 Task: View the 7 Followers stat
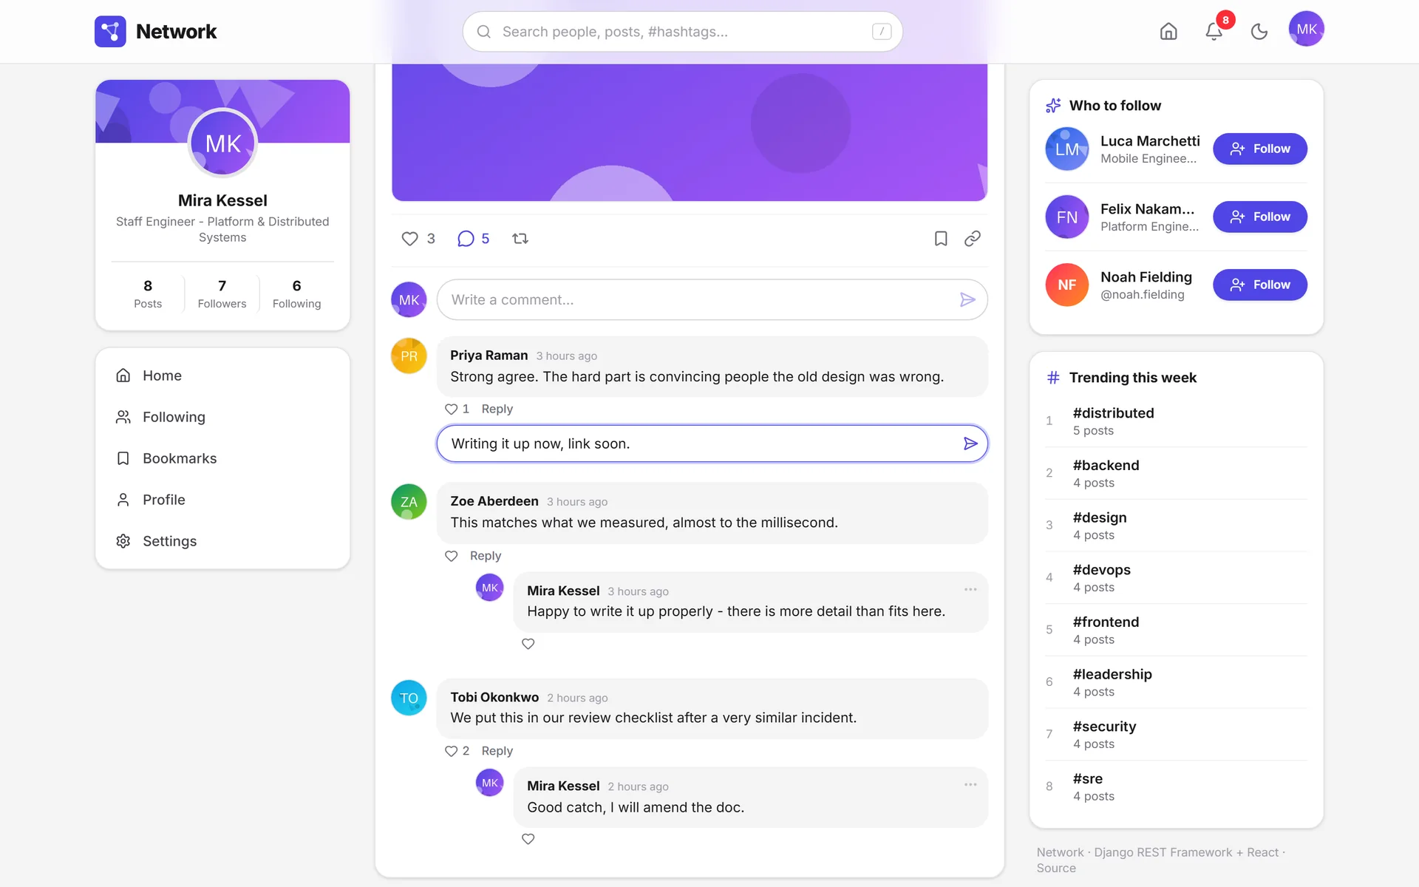[222, 293]
